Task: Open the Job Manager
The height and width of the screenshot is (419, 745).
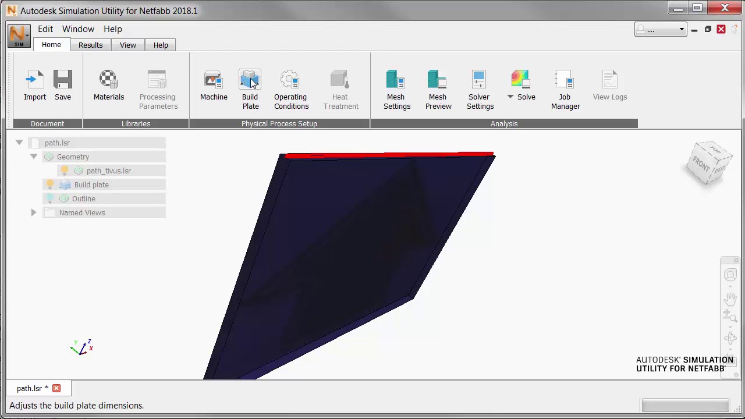Action: point(565,90)
